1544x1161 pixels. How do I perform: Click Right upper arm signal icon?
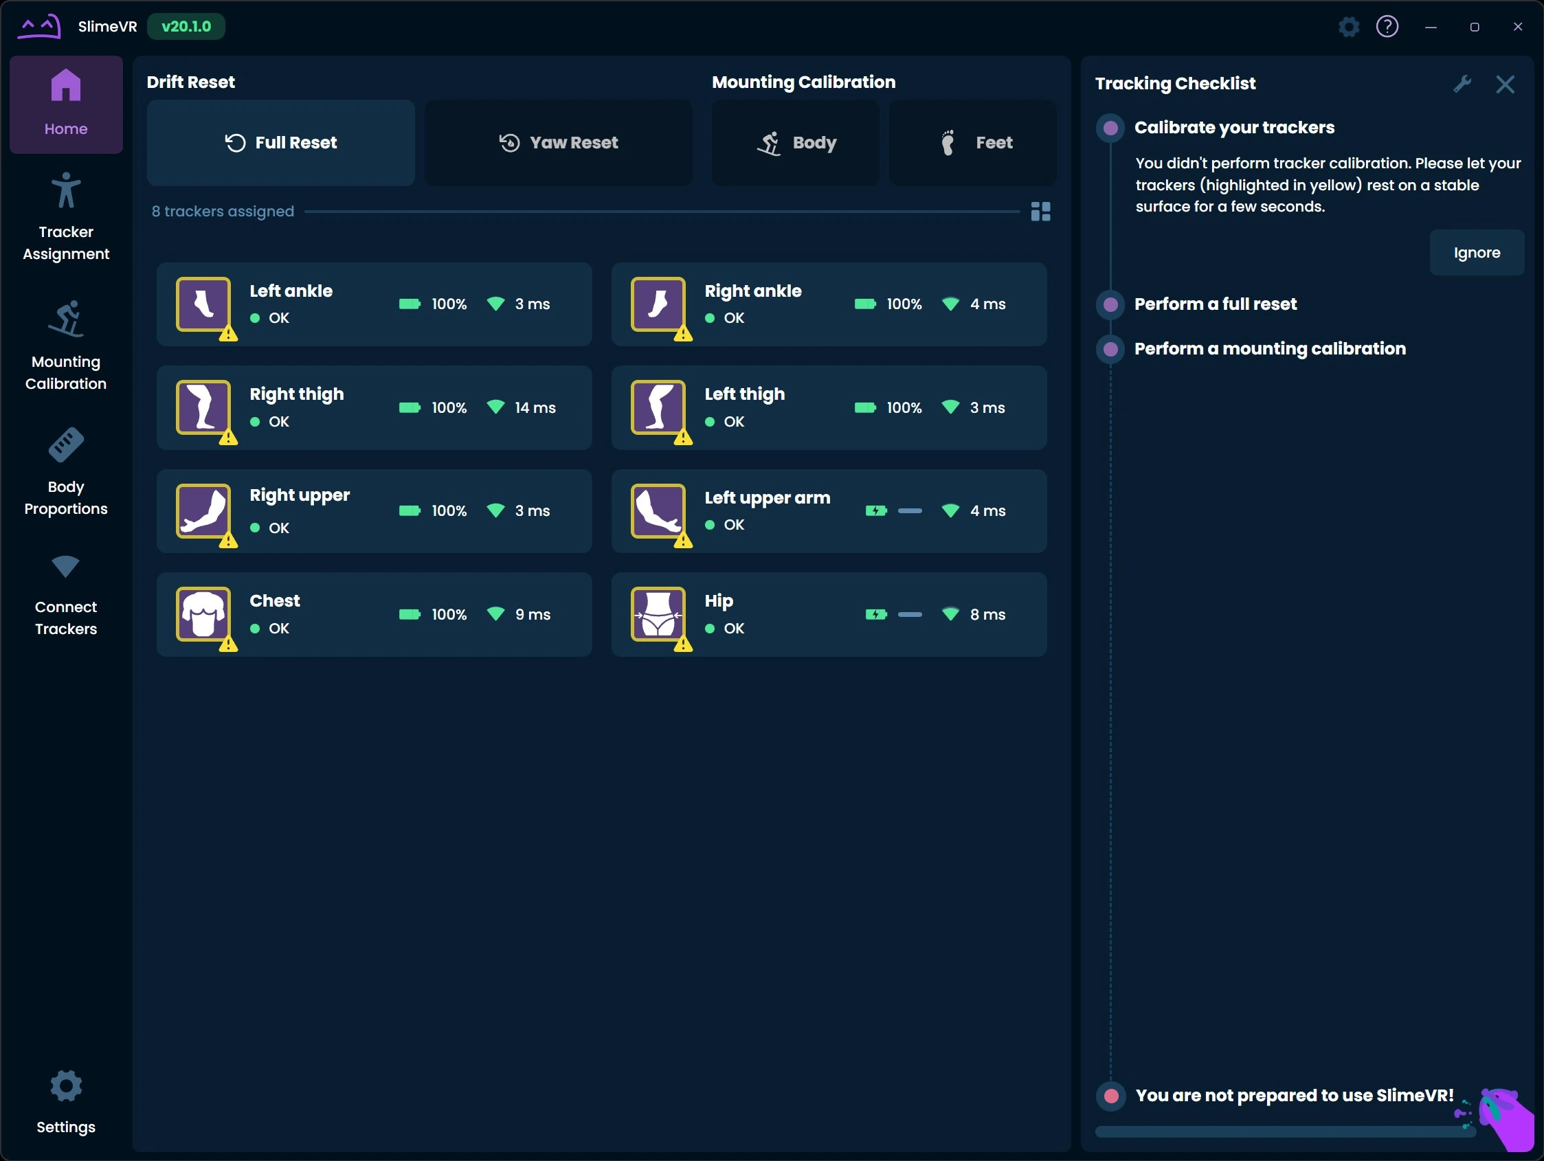pyautogui.click(x=495, y=510)
